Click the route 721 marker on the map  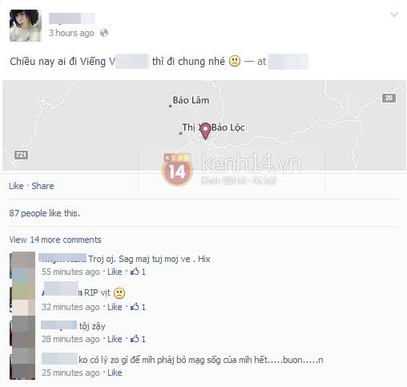click(21, 155)
